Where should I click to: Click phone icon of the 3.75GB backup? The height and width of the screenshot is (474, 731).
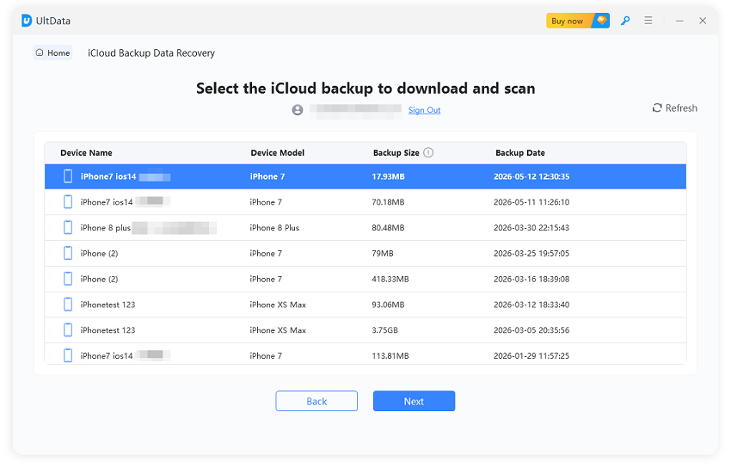[x=68, y=330]
